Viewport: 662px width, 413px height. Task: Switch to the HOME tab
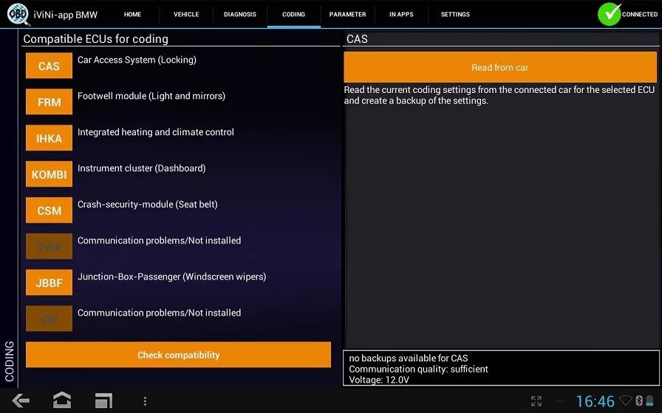(x=132, y=14)
